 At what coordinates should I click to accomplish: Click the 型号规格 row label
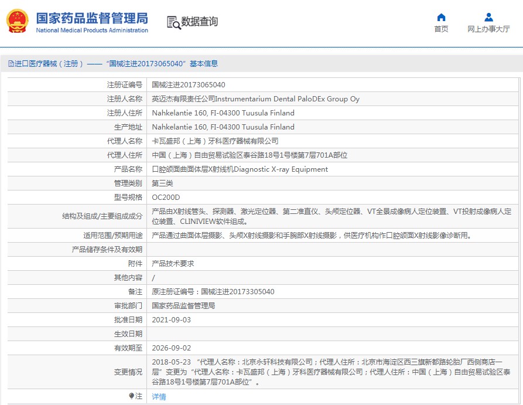(x=128, y=198)
